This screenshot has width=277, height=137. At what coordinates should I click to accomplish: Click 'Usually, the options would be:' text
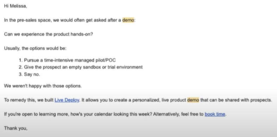tap(35, 48)
